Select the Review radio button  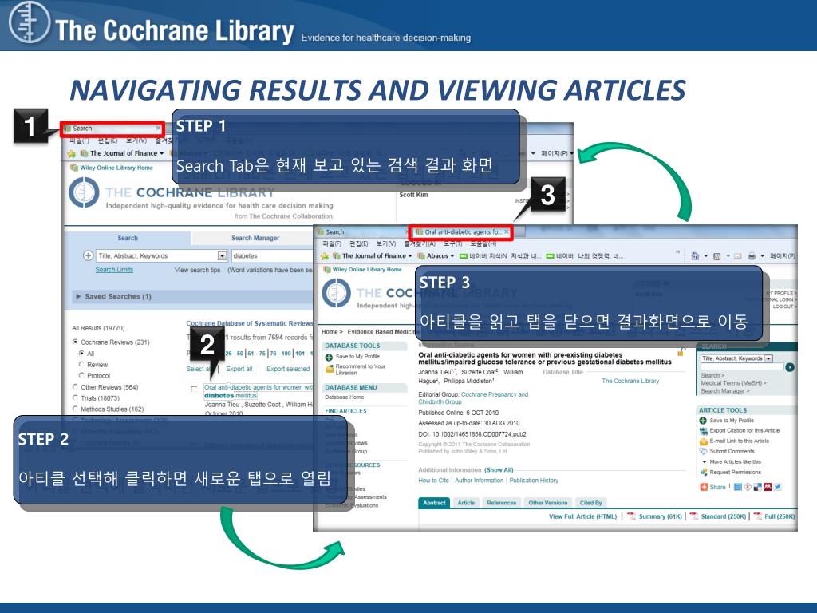pos(81,364)
